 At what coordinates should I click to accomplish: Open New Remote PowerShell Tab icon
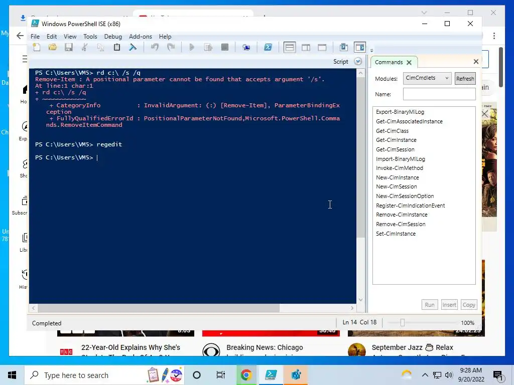click(246, 48)
